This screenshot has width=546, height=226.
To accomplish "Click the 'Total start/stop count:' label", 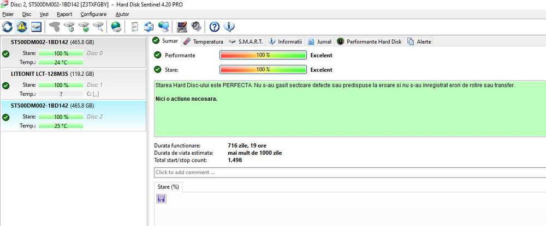I will (x=180, y=160).
